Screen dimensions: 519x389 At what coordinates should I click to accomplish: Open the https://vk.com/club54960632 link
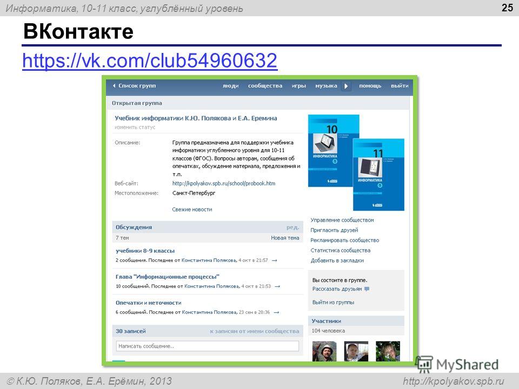150,60
